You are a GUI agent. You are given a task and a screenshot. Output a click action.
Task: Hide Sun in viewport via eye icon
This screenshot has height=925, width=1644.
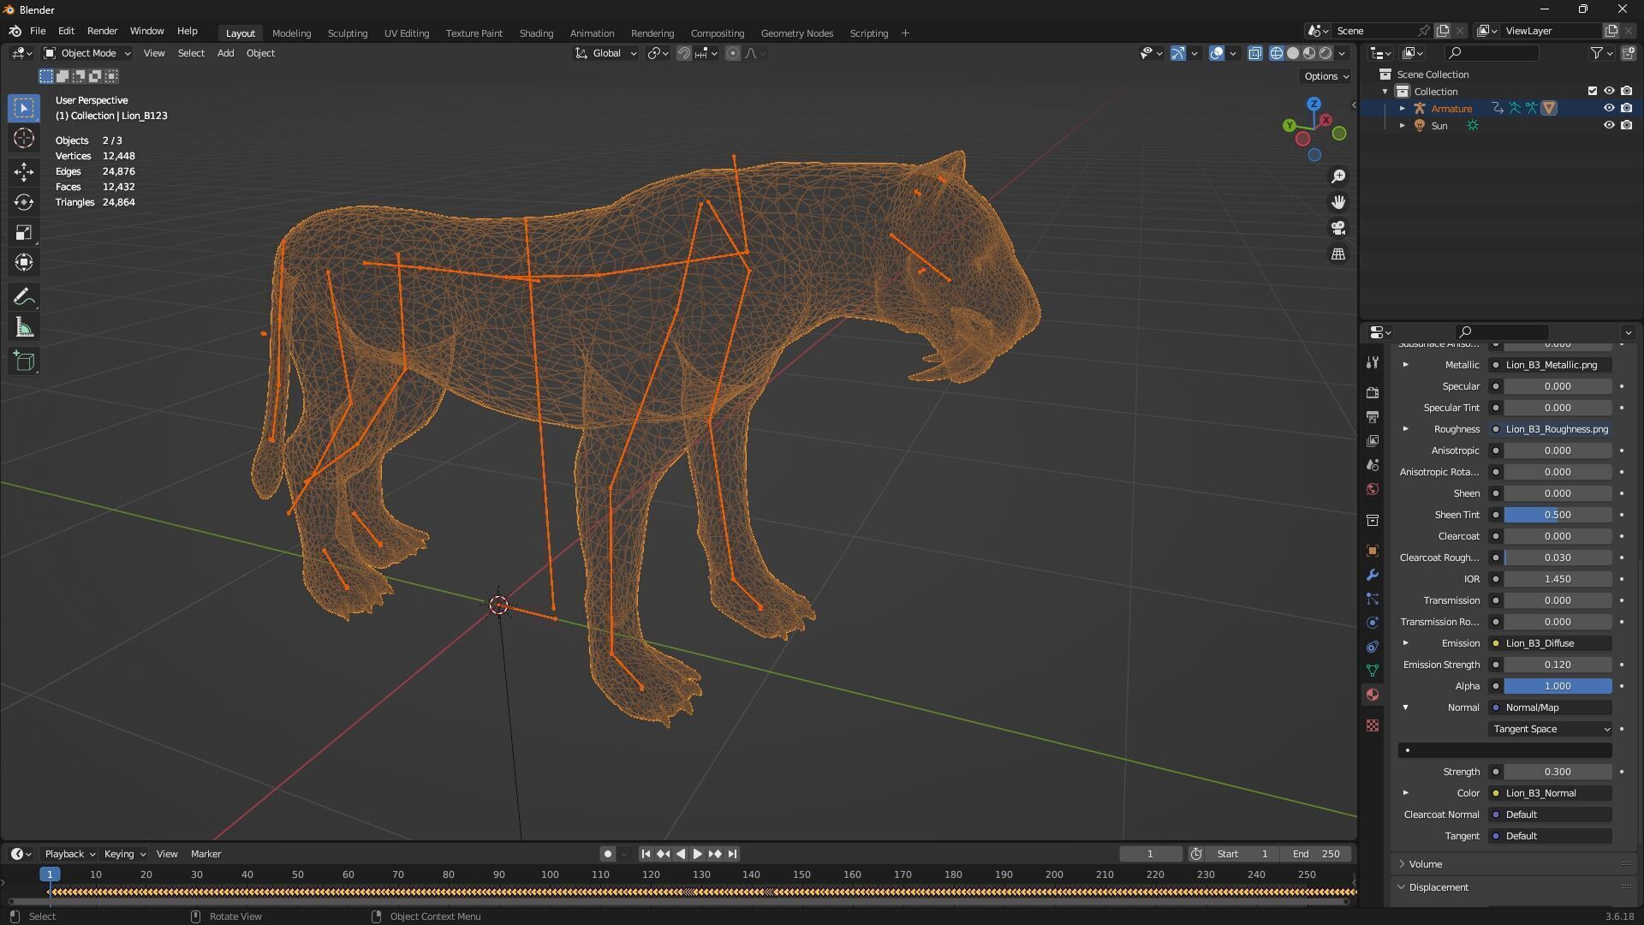pos(1608,125)
